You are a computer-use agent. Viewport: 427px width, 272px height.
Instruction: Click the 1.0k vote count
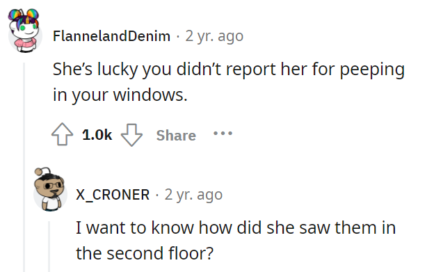pyautogui.click(x=97, y=135)
